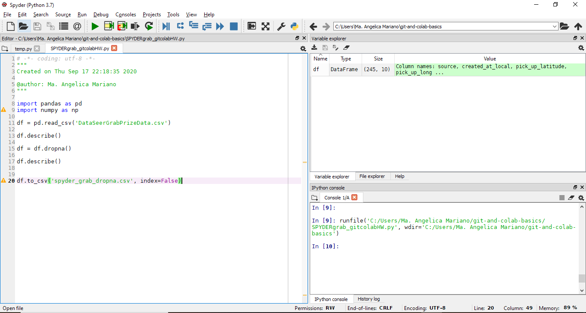The height and width of the screenshot is (313, 586).
Task: Open the Debug menu
Action: pyautogui.click(x=101, y=14)
